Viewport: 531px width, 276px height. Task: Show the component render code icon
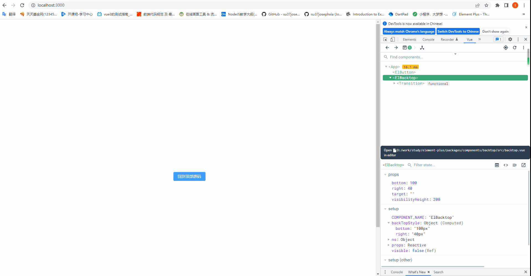[x=506, y=165]
